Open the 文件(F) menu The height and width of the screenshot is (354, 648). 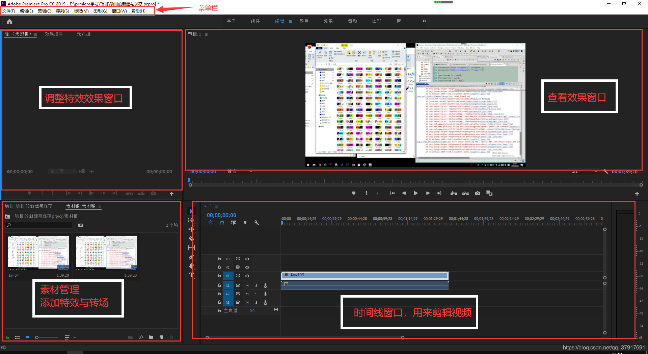point(9,11)
